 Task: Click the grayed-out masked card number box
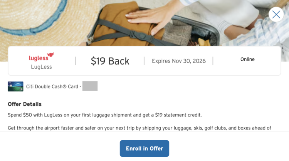click(x=90, y=86)
